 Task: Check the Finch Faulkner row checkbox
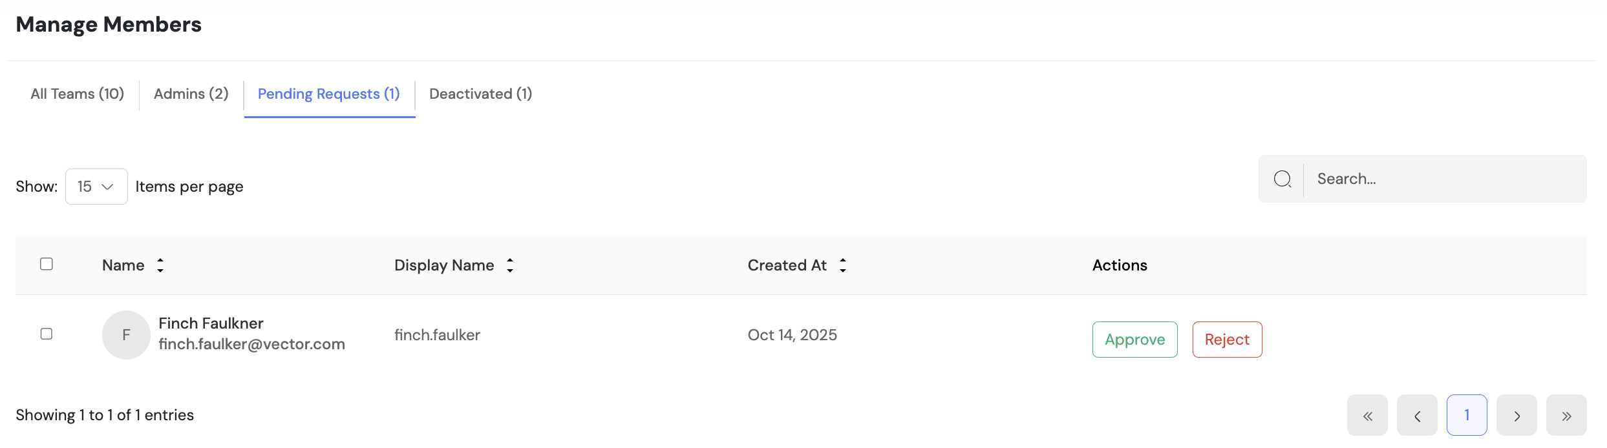47,334
